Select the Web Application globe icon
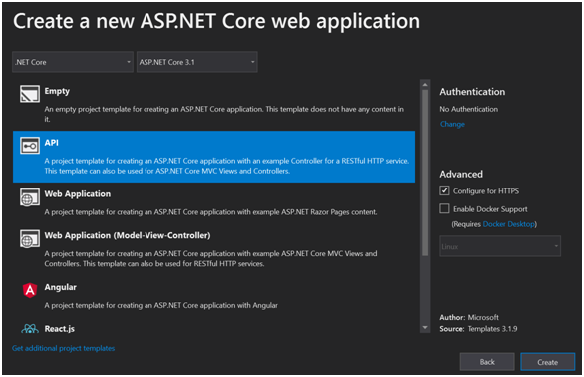This screenshot has width=584, height=377. coord(30,197)
